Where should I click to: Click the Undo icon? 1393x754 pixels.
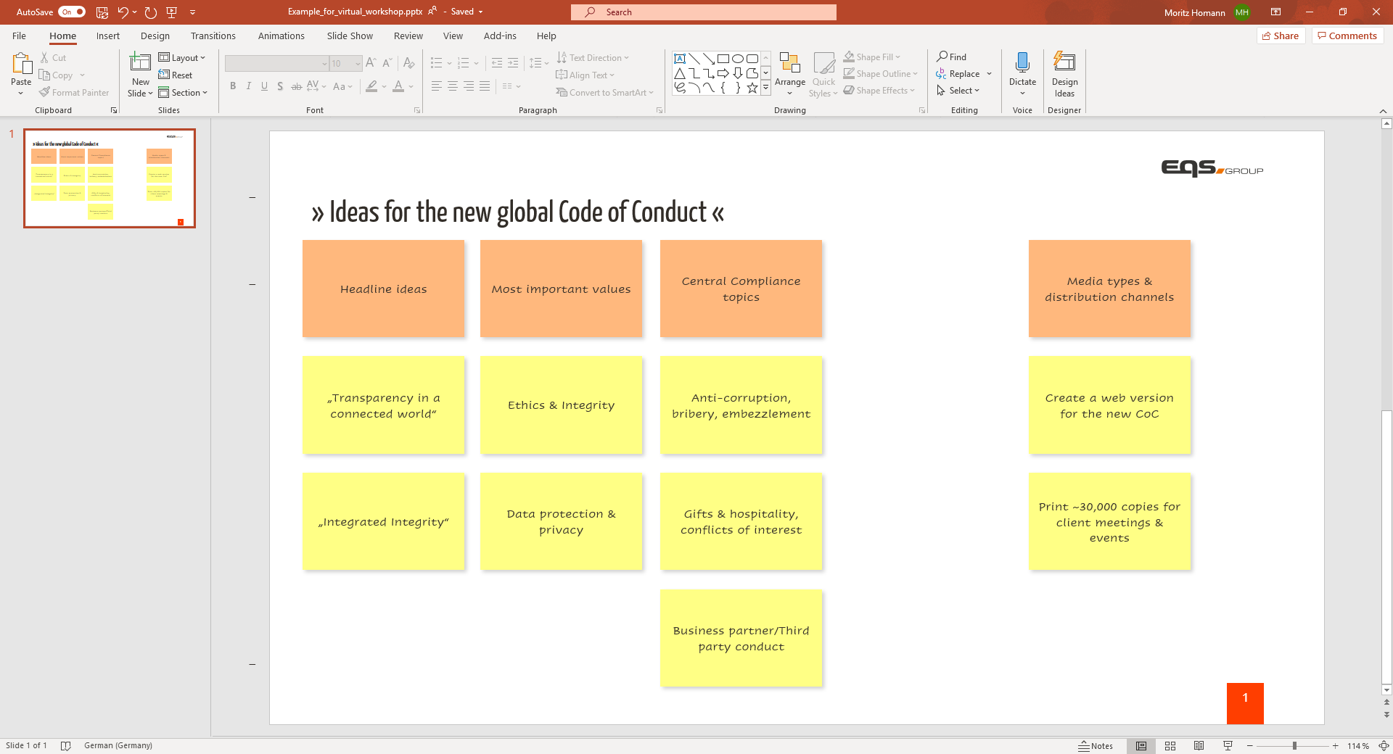pos(123,12)
